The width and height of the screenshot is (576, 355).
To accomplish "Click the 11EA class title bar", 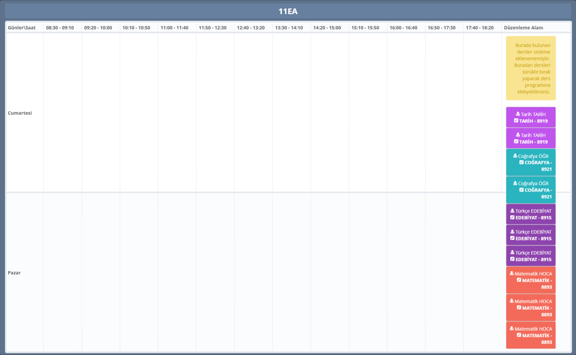I will pos(288,11).
